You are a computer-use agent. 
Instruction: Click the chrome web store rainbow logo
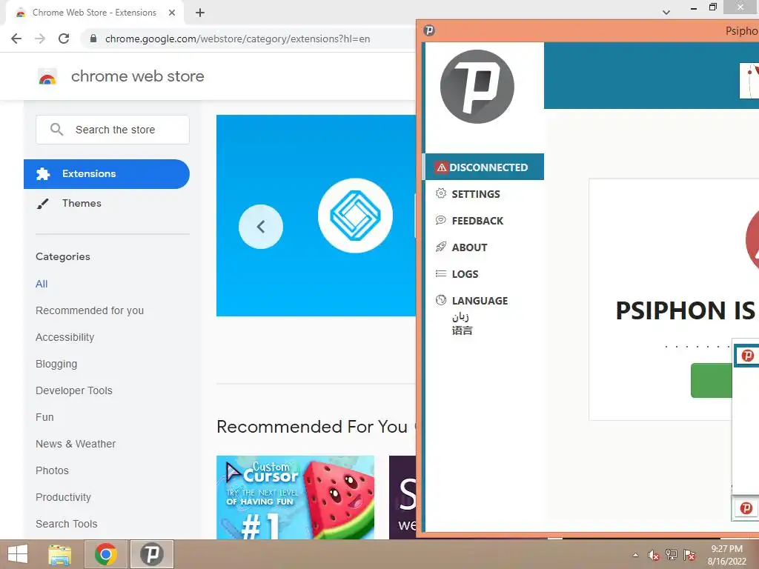tap(47, 76)
